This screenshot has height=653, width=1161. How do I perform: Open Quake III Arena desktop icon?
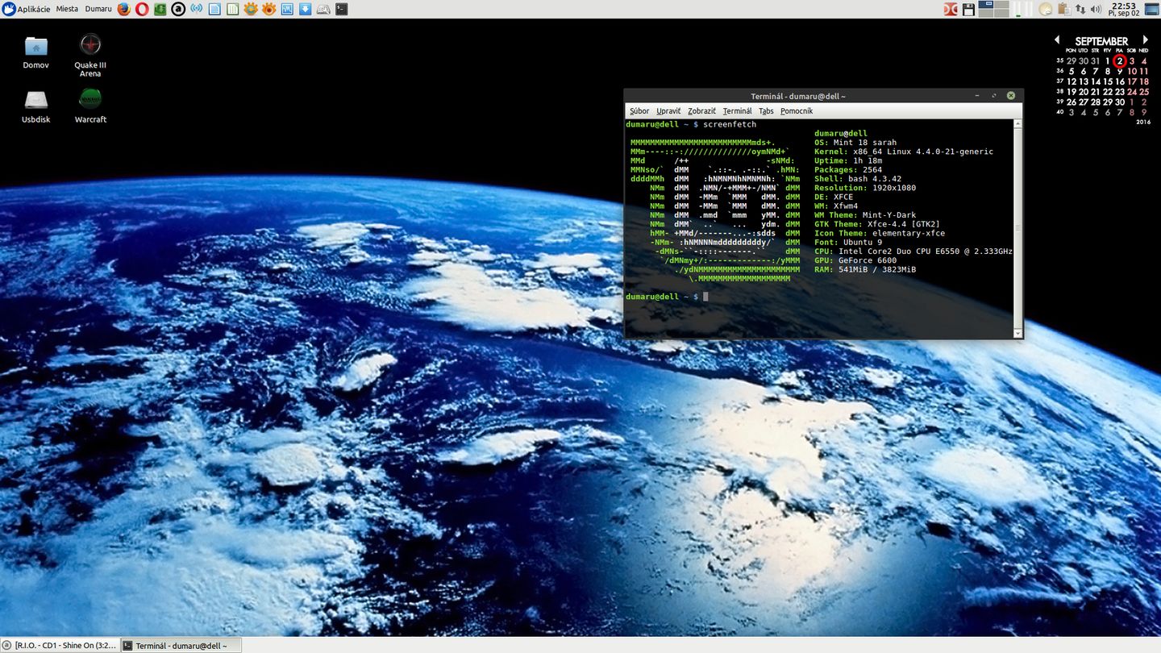tap(90, 46)
